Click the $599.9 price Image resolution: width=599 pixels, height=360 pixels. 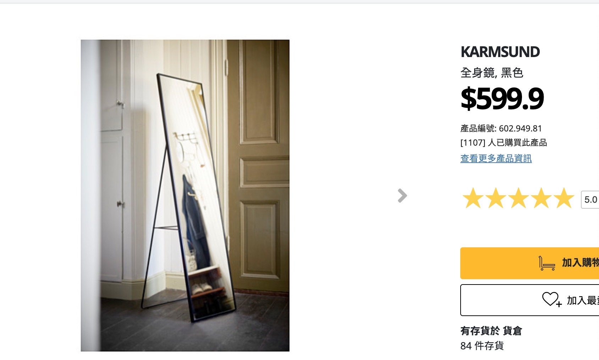502,99
